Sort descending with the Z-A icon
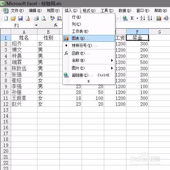 click(150, 18)
